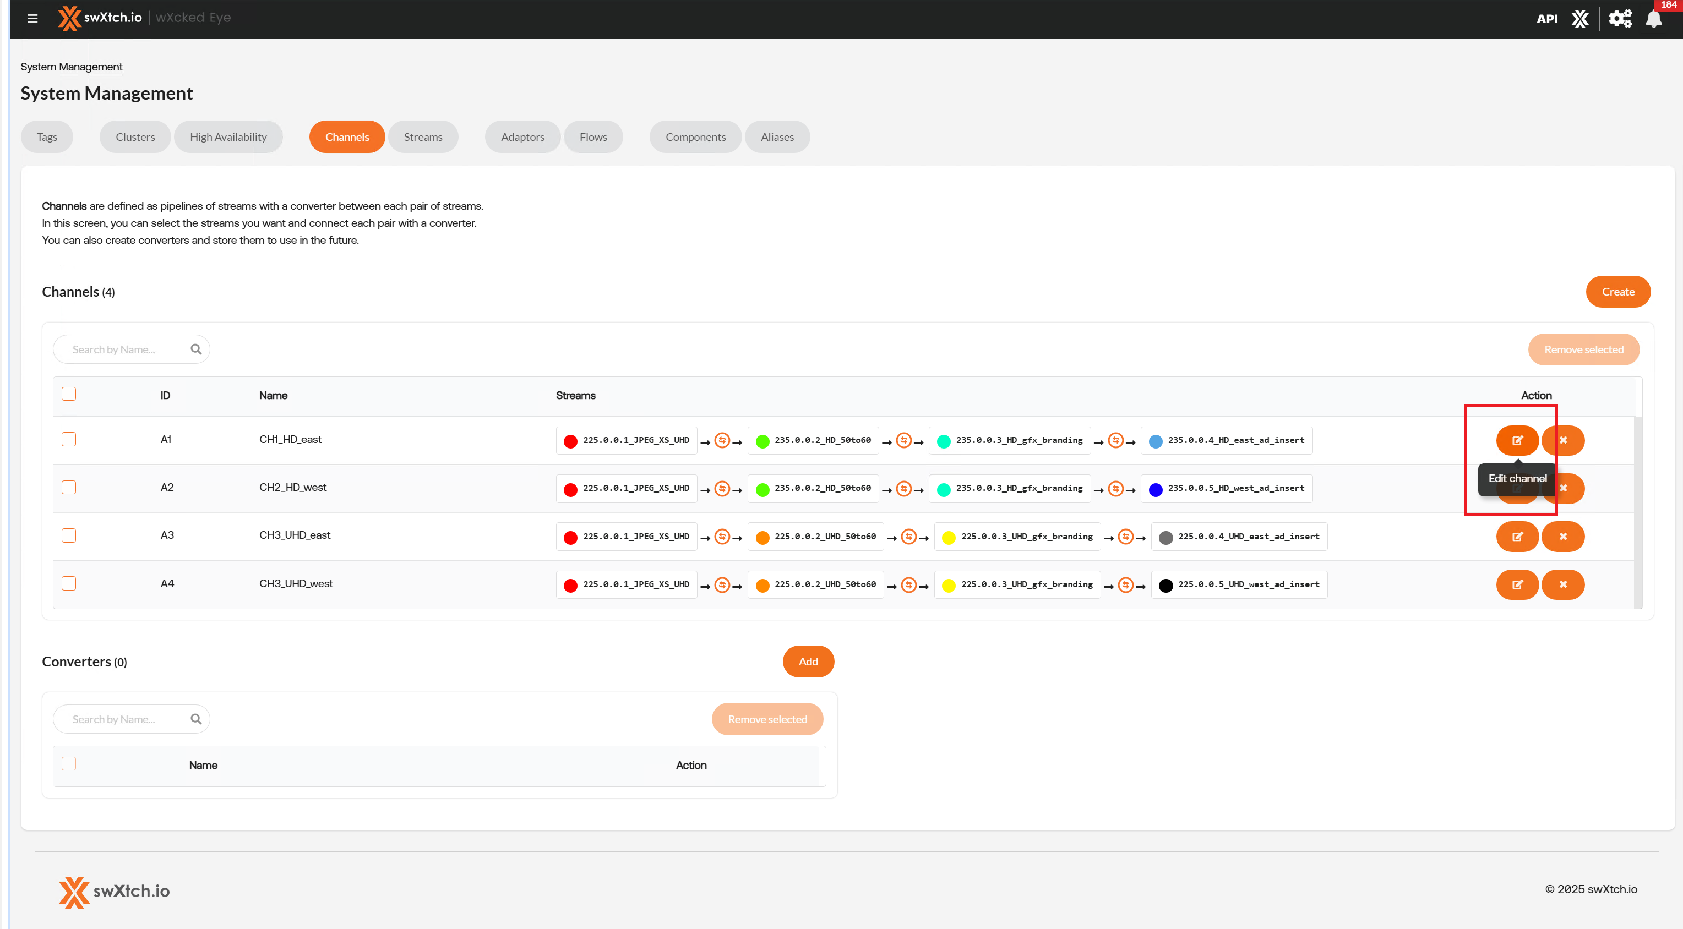Click first converter icon in A1 stream pipeline
This screenshot has width=1683, height=929.
(722, 440)
